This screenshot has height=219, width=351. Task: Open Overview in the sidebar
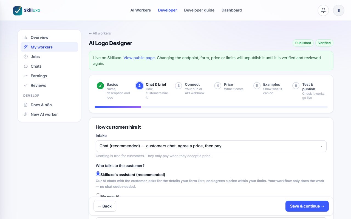click(x=49, y=38)
